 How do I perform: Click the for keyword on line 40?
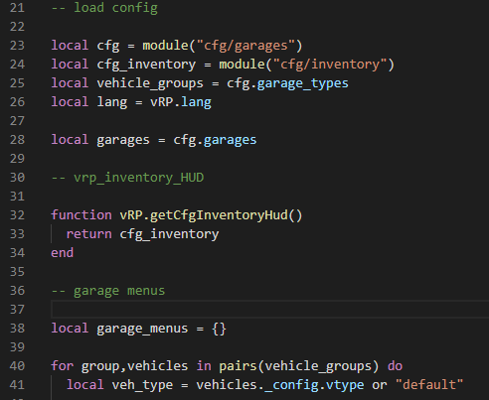tap(63, 366)
